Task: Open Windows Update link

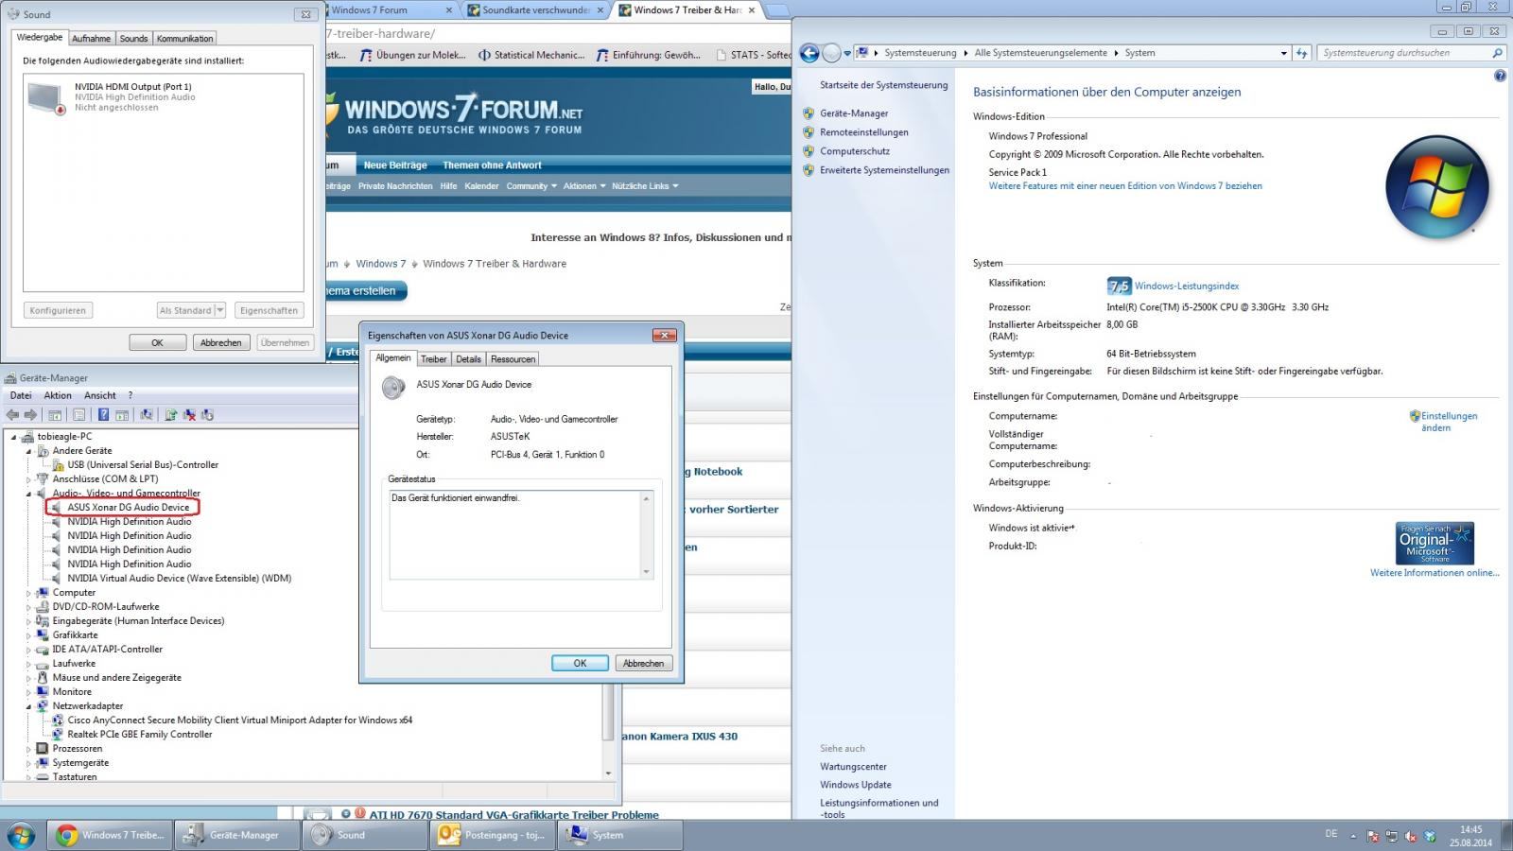Action: (x=855, y=785)
